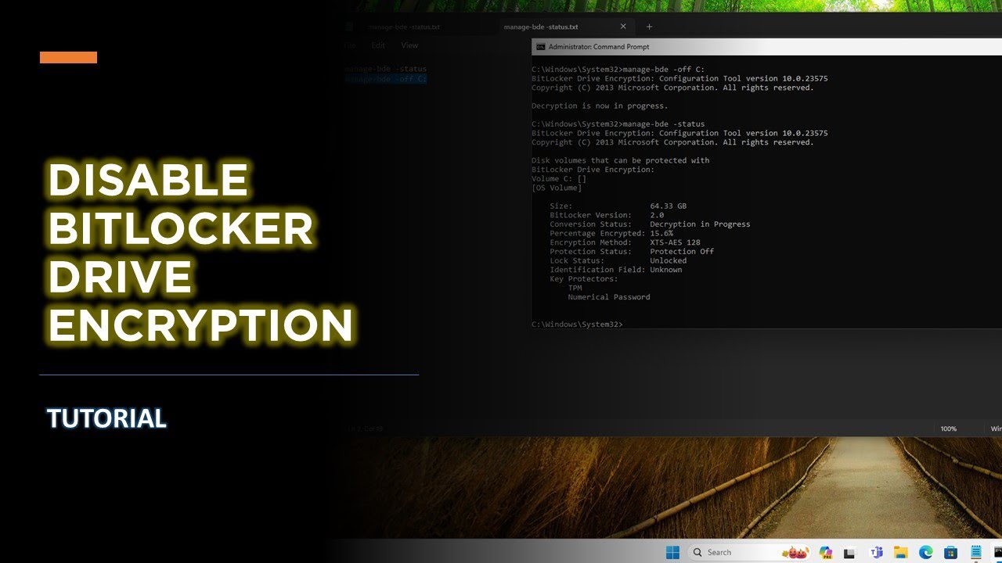Click the "Administrator: Command Prompt" window title
Viewport: 1002px width, 563px height.
pos(599,47)
